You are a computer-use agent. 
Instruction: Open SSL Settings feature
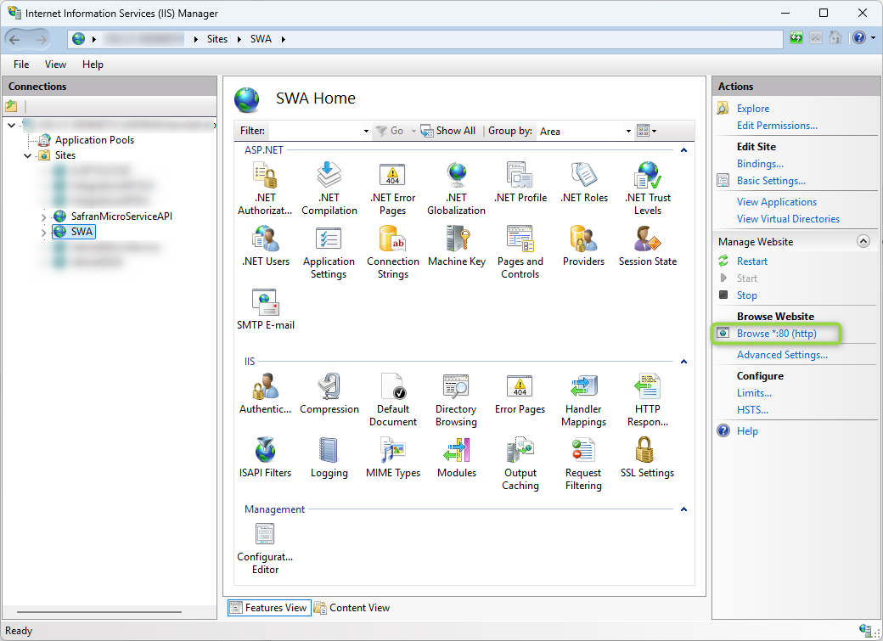(x=647, y=458)
